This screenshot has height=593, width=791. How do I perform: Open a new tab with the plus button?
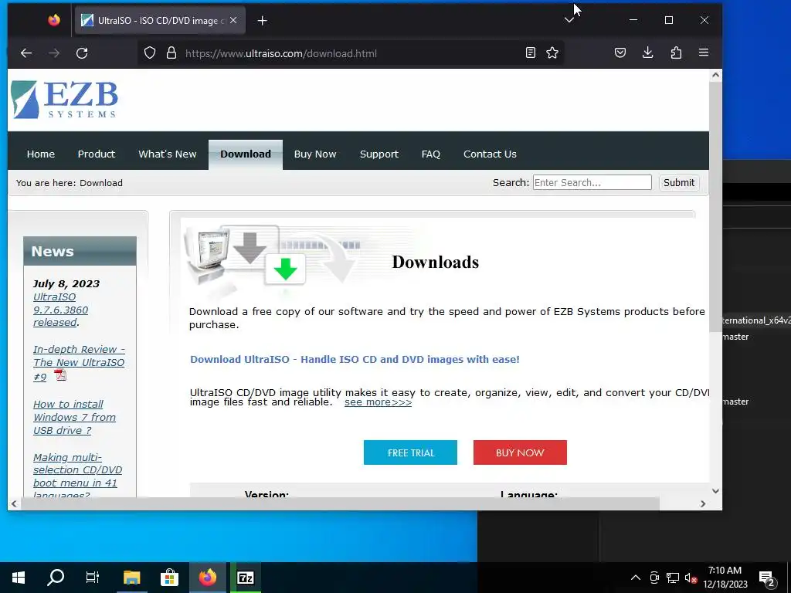point(263,21)
